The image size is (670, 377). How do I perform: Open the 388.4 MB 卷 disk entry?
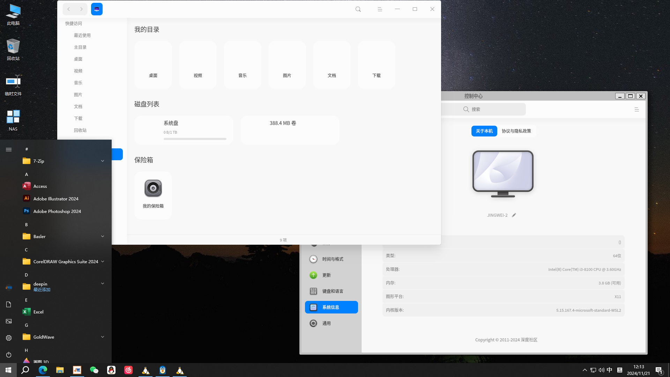point(290,130)
